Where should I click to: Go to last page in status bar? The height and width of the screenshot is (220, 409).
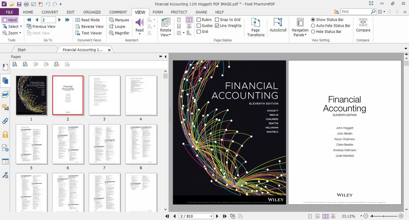224,216
